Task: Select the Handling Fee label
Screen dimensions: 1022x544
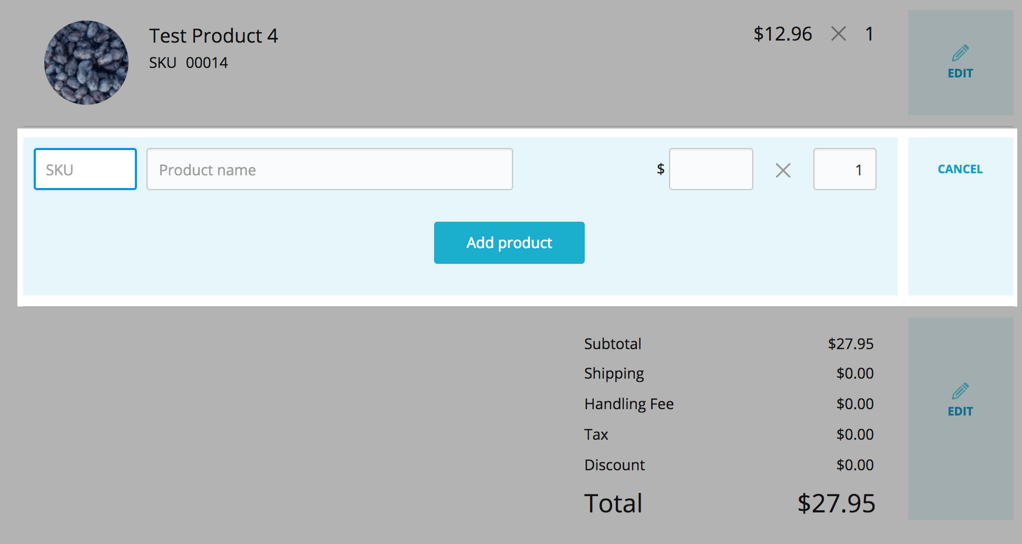Action: coord(629,404)
